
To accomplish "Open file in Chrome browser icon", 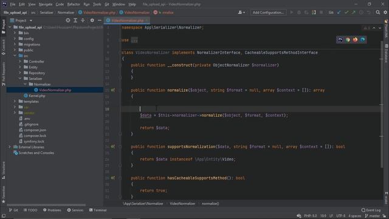I will [348, 40].
